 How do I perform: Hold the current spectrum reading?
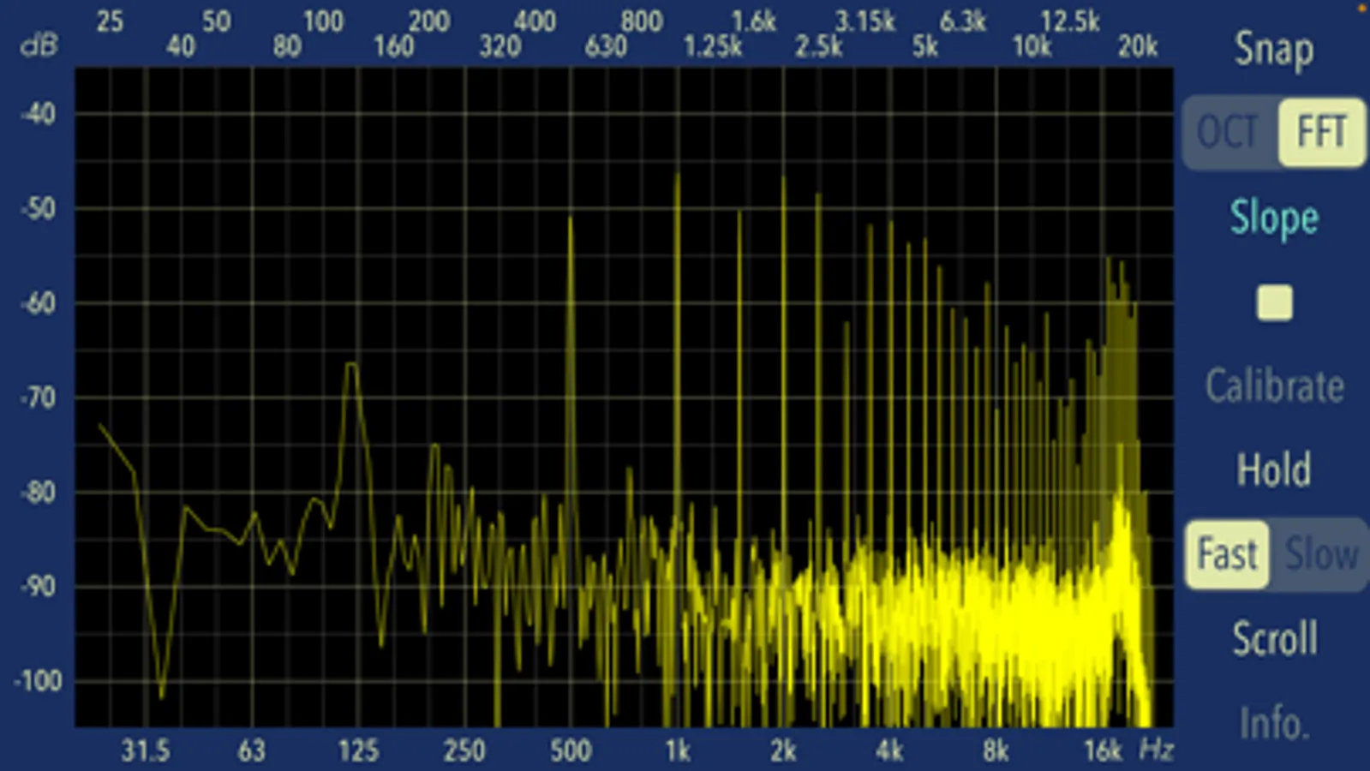tap(1273, 469)
